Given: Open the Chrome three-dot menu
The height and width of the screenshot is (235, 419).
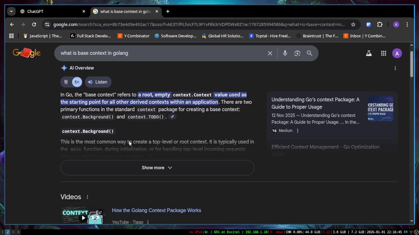Looking at the screenshot, I should (407, 24).
